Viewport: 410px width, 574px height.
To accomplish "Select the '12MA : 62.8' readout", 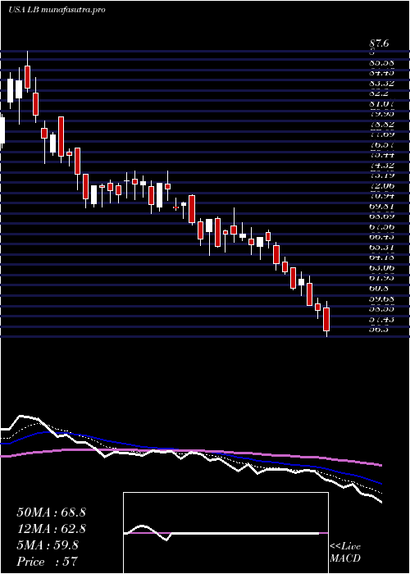I will click(x=51, y=529).
